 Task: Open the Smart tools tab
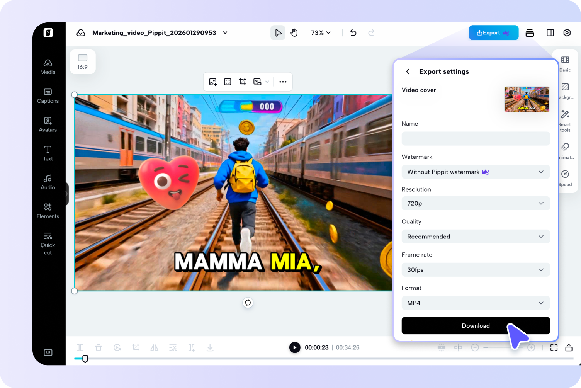pyautogui.click(x=565, y=121)
